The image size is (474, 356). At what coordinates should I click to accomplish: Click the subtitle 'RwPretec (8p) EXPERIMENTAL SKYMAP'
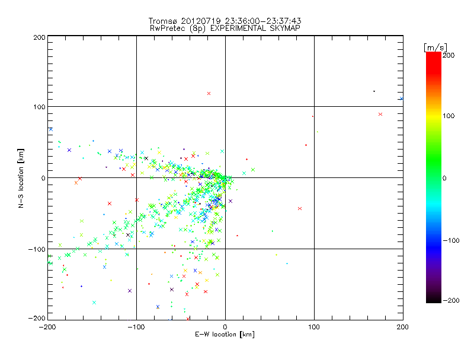coord(225,28)
